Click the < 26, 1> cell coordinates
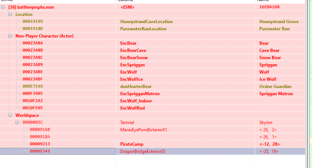Image resolution: width=312 pixels, height=168 pixels. [x=268, y=137]
